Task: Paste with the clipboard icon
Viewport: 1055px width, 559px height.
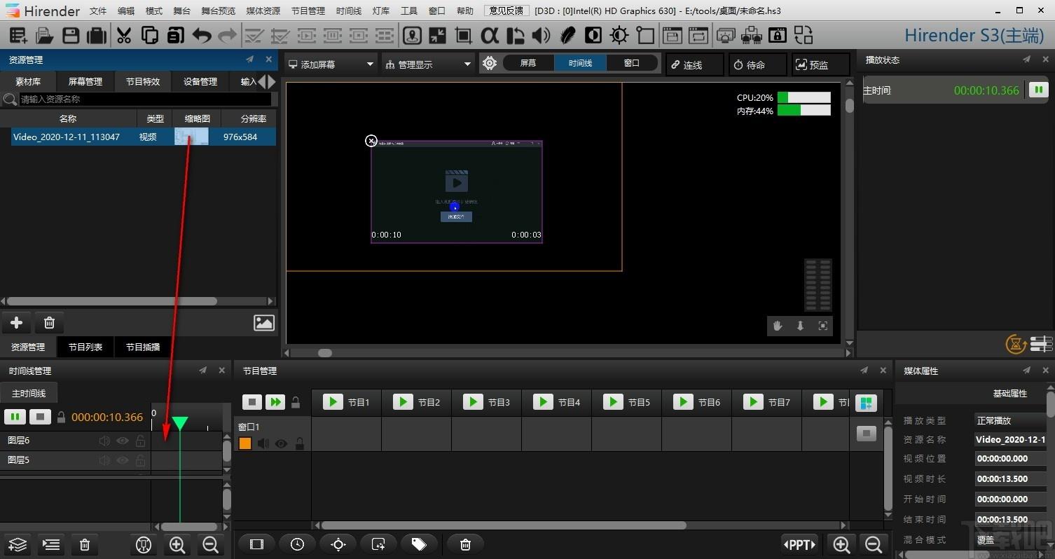Action: 175,35
